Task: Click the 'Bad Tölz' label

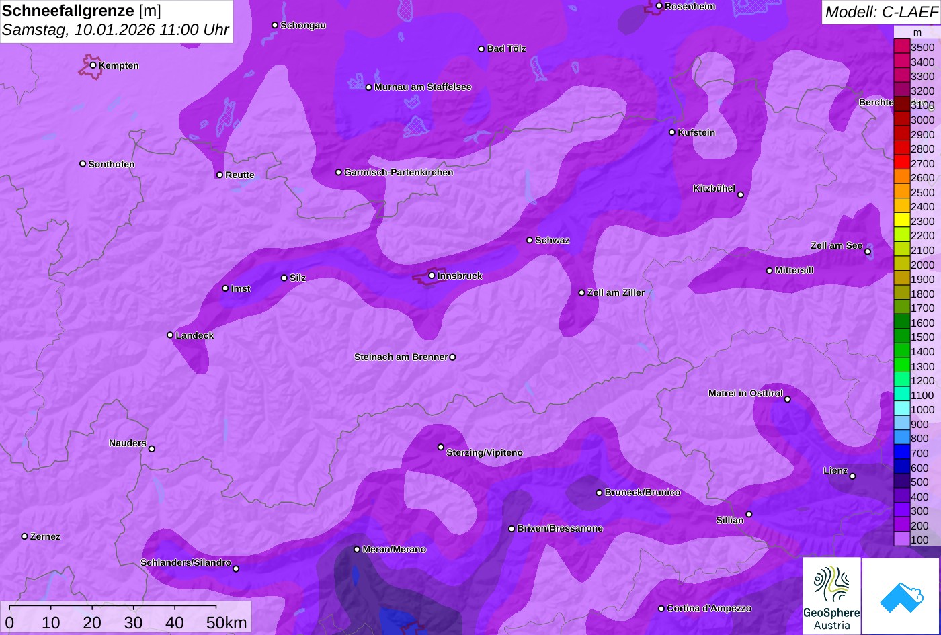Action: 506,48
